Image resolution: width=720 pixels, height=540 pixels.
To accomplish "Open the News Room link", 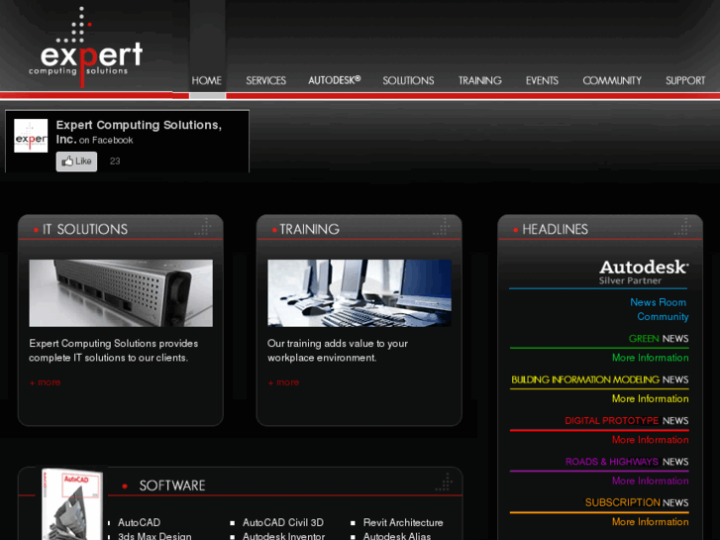I will click(x=658, y=302).
